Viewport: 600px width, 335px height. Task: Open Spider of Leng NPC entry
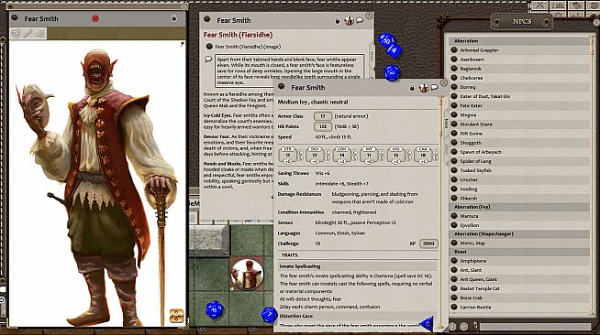coord(475,161)
